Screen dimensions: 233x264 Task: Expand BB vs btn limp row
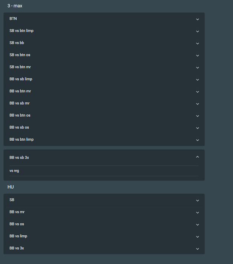(x=198, y=140)
